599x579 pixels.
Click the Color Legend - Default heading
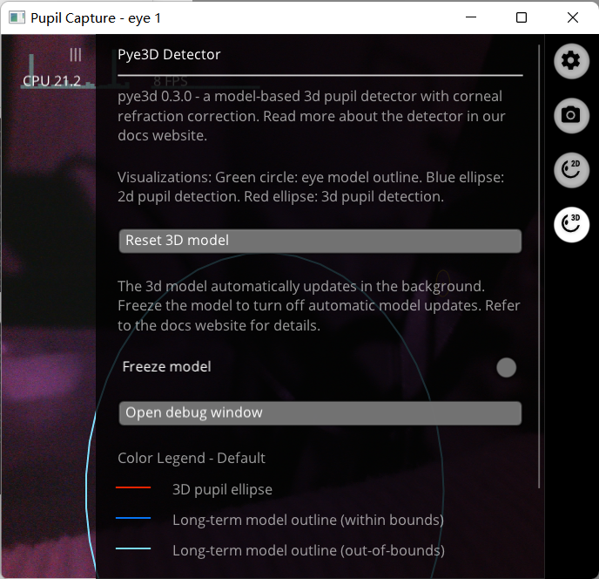point(192,458)
